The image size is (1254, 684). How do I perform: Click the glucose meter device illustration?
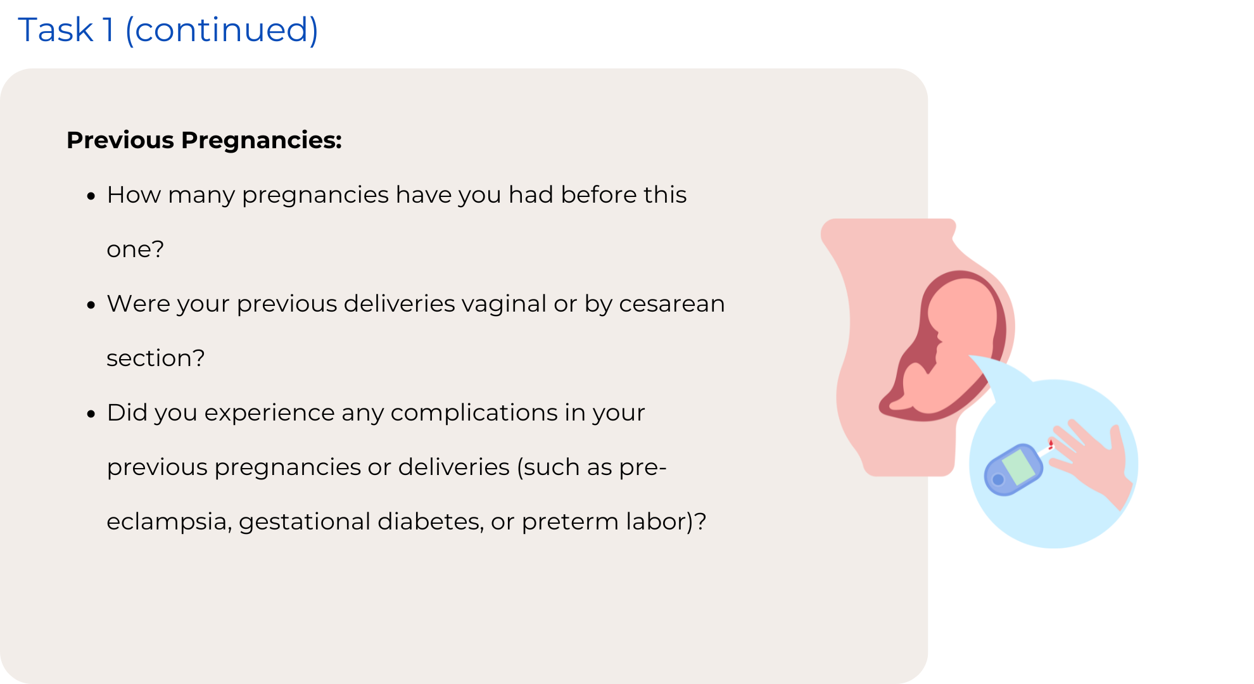(x=1013, y=470)
